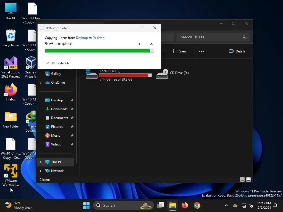Select the New folder desktop icon
Viewport: 283px width, 212px height.
(x=11, y=120)
